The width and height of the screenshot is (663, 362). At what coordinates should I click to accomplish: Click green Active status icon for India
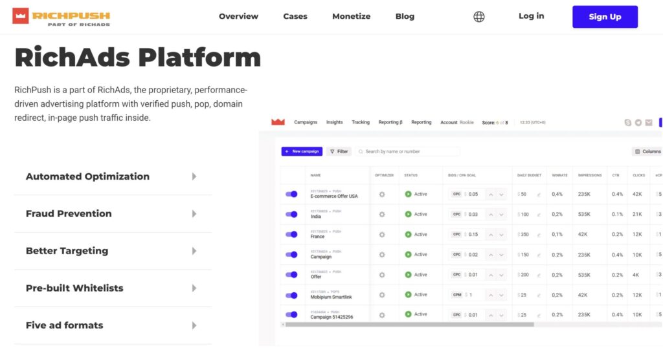click(408, 215)
